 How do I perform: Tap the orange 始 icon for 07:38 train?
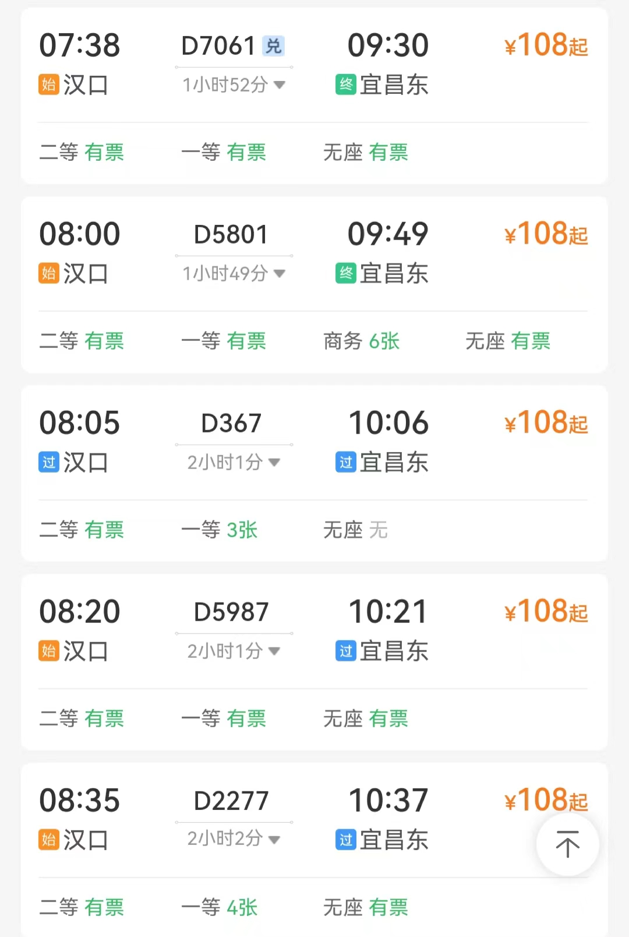(49, 84)
